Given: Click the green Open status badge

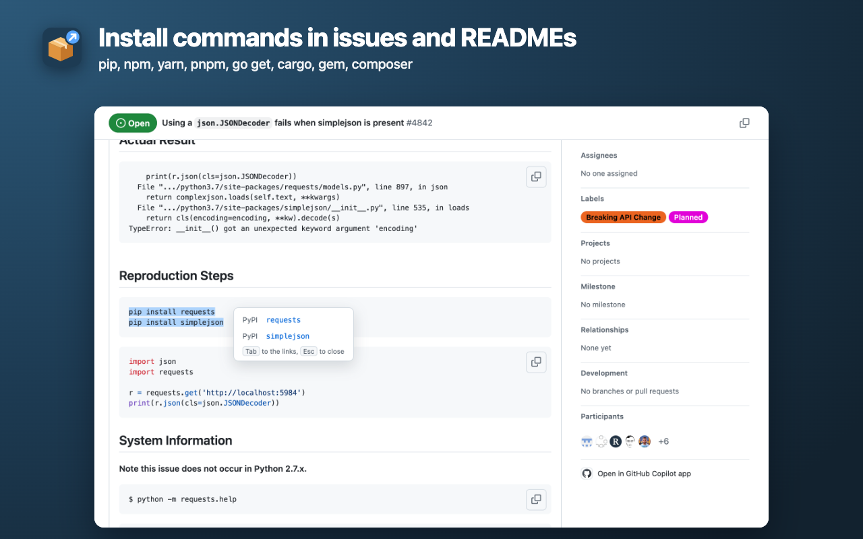Looking at the screenshot, I should coord(133,123).
